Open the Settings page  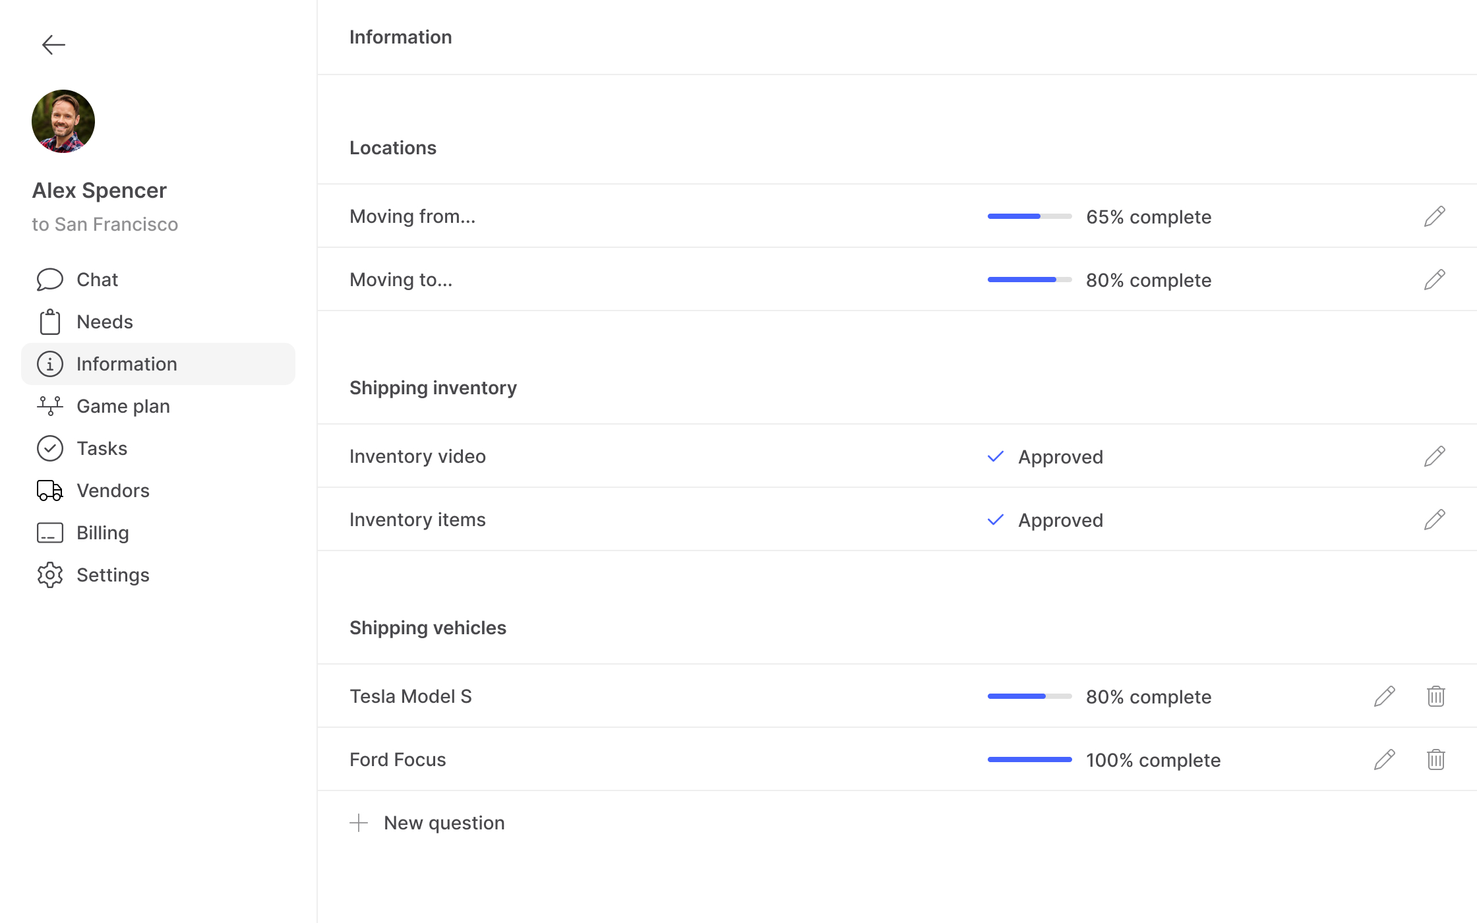click(x=113, y=575)
